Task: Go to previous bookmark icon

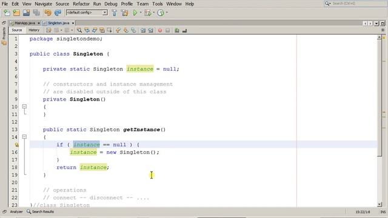Action: 118,30
